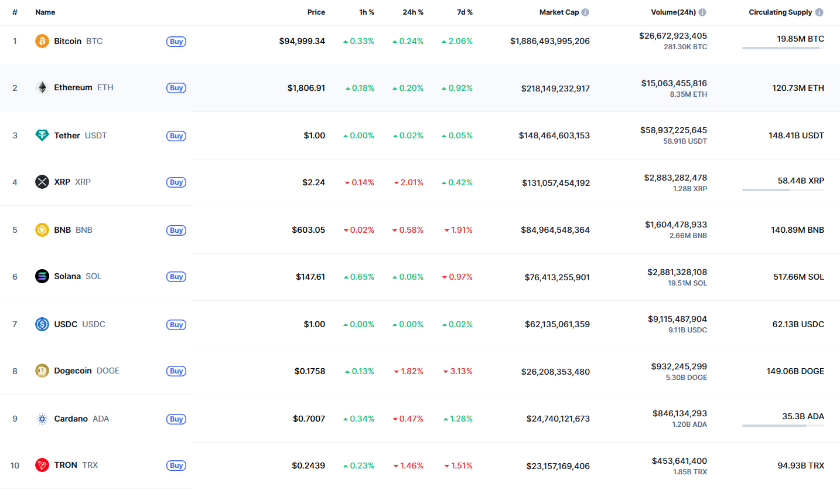Click the TRON Buy button

[x=176, y=465]
